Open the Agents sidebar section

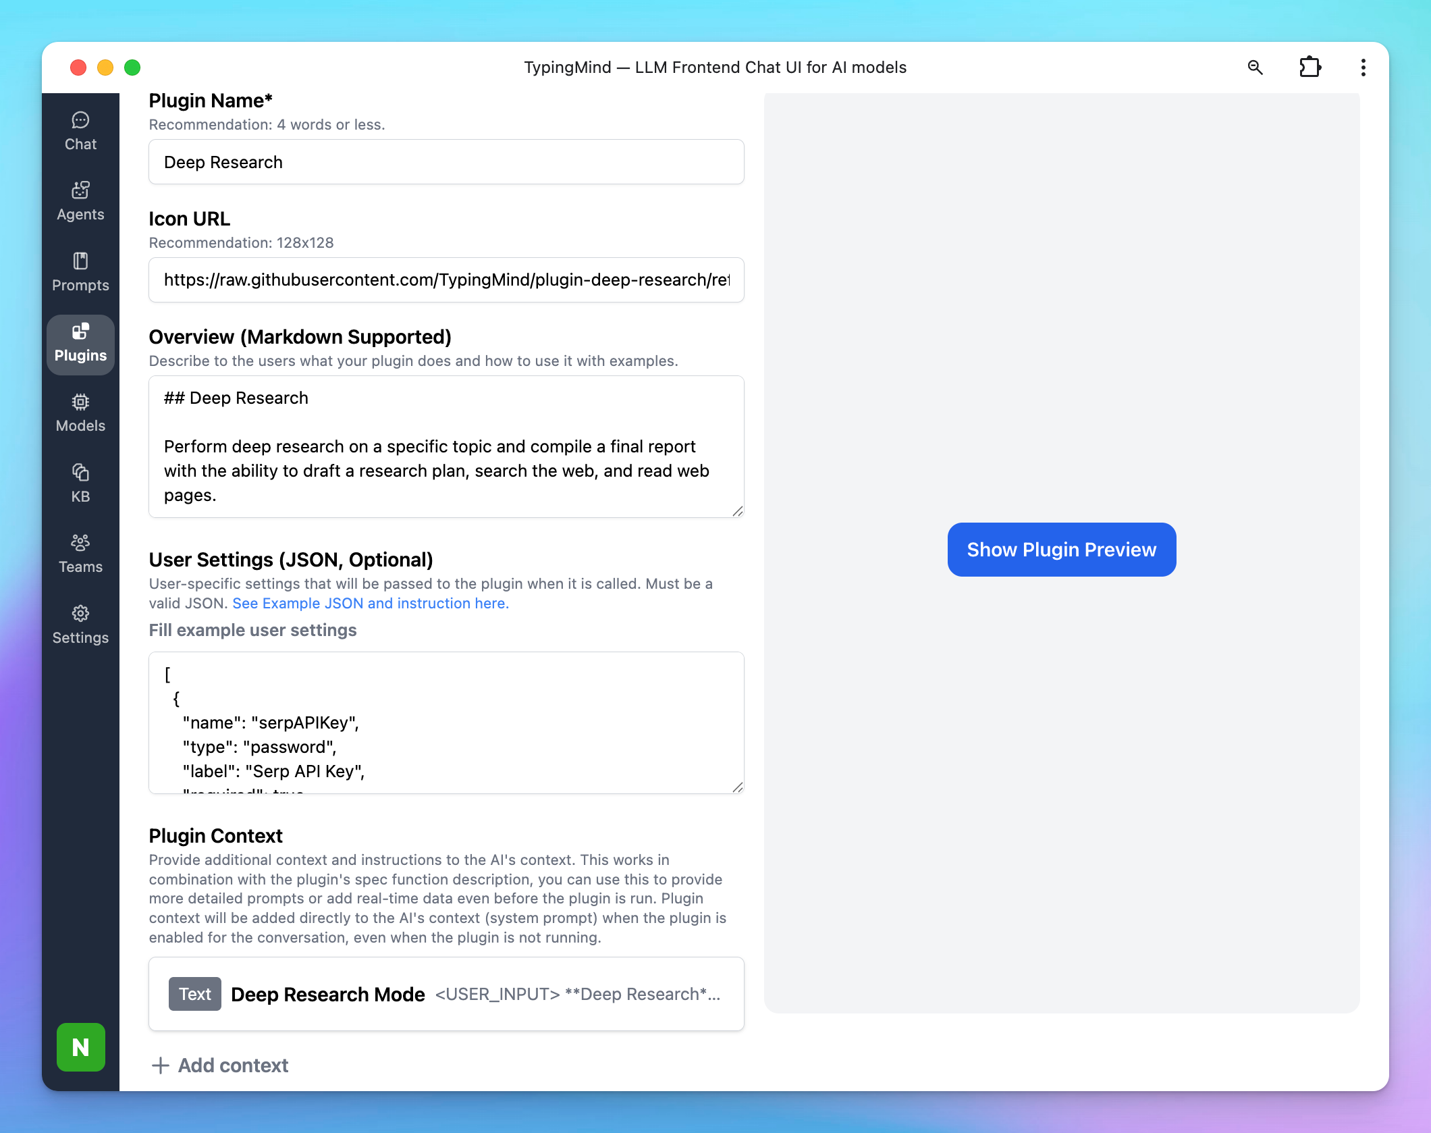tap(80, 202)
